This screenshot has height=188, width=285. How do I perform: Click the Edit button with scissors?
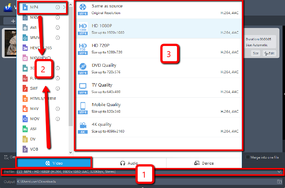coord(269,53)
